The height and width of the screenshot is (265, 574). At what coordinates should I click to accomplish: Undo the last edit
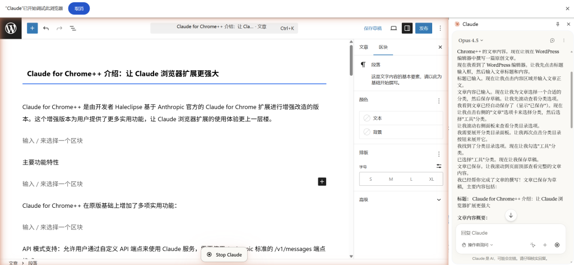[x=46, y=28]
